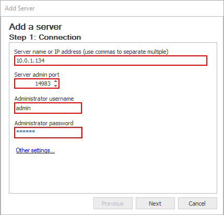224x215 pixels.
Task: Click the Add Server title bar
Action: point(112,8)
